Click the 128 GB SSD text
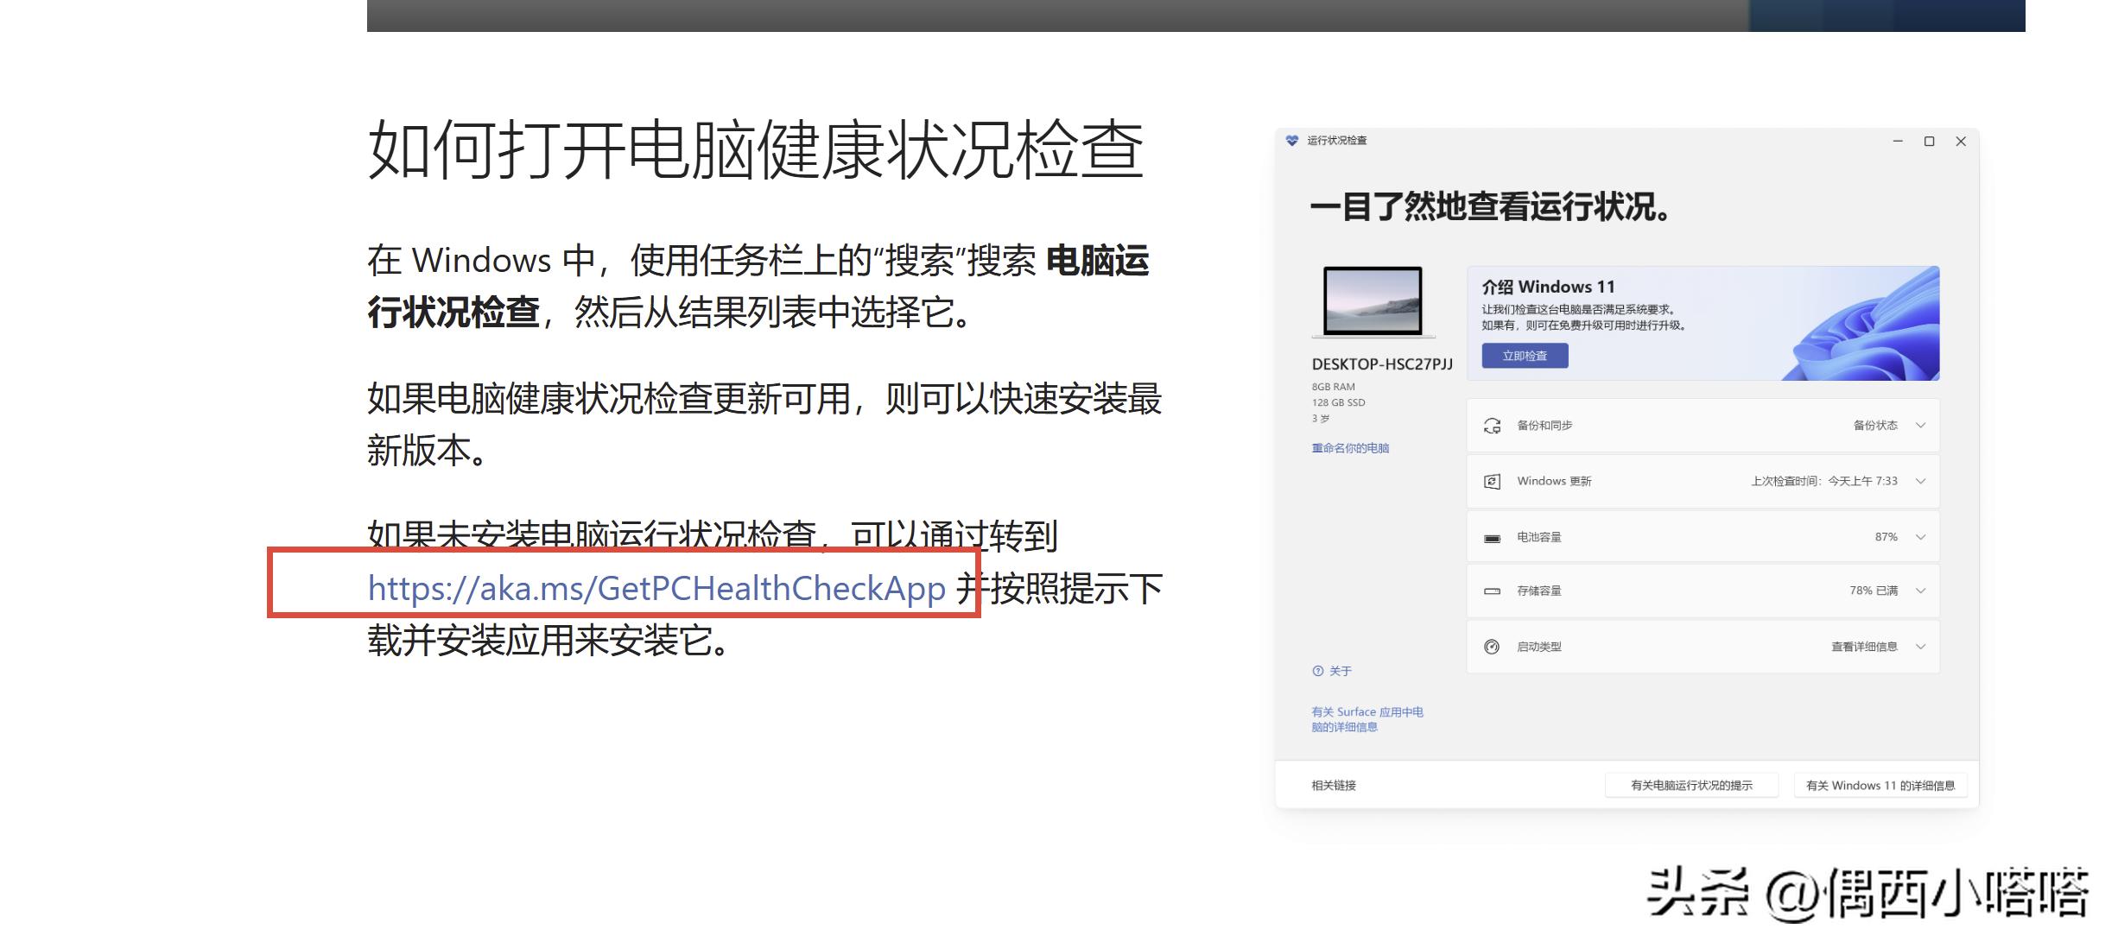The image size is (2118, 948). coord(1338,402)
